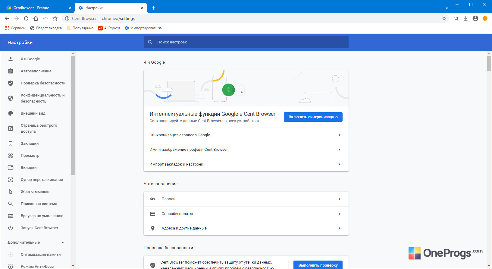
Task: Close the CentBrowser - Feature tab
Action: (x=70, y=8)
